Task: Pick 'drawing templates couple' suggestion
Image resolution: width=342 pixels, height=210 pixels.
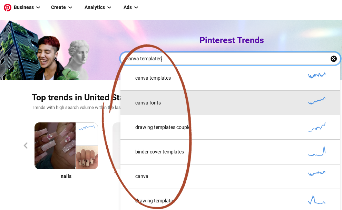Action: [230, 127]
